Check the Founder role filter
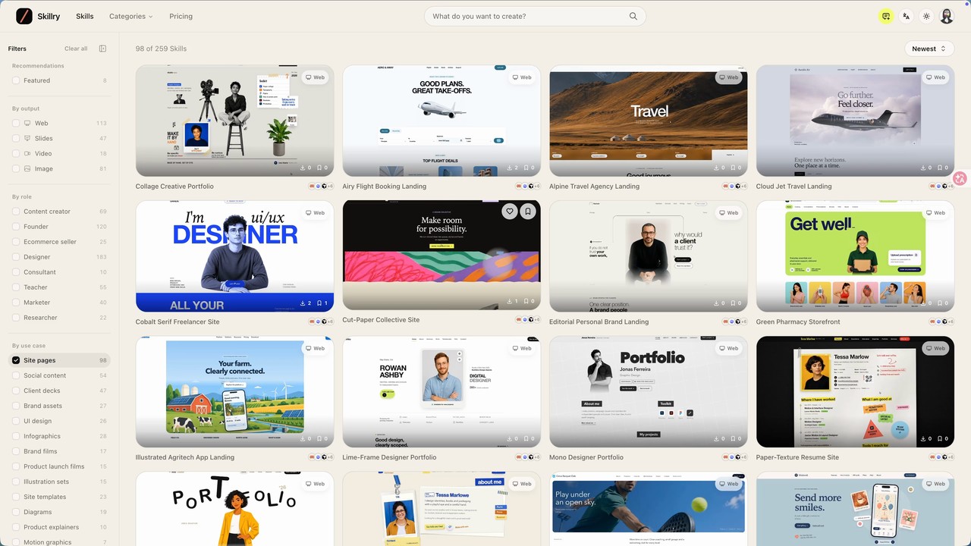Viewport: 971px width, 546px height. [x=16, y=227]
